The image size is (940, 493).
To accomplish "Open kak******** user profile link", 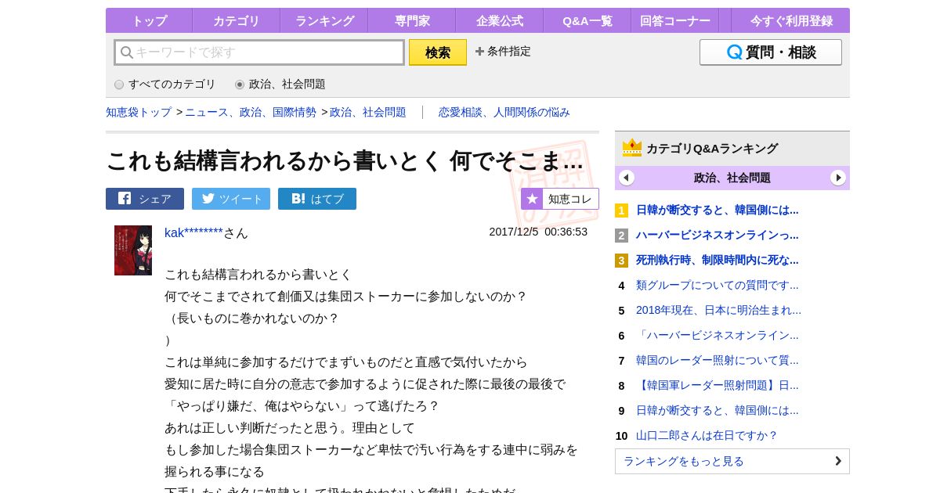I will pyautogui.click(x=193, y=232).
